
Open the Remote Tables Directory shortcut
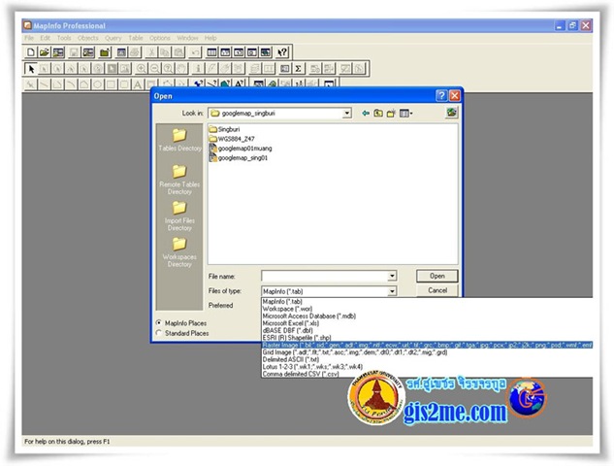(x=179, y=180)
